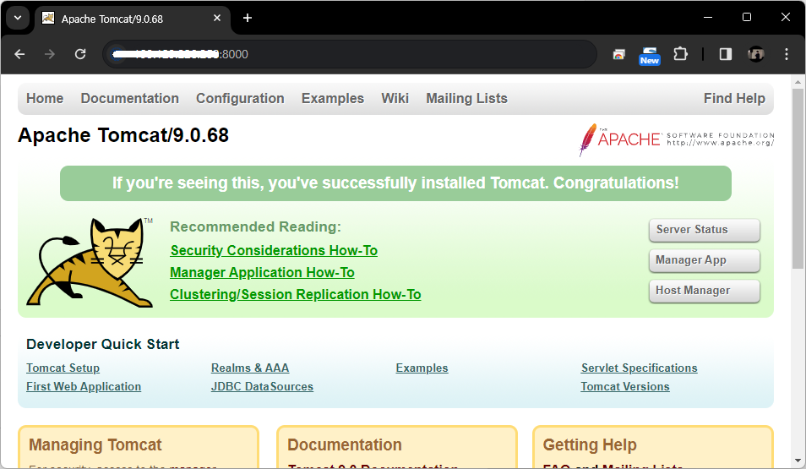Open the Tomcat Versions link
The height and width of the screenshot is (469, 806).
tap(625, 387)
